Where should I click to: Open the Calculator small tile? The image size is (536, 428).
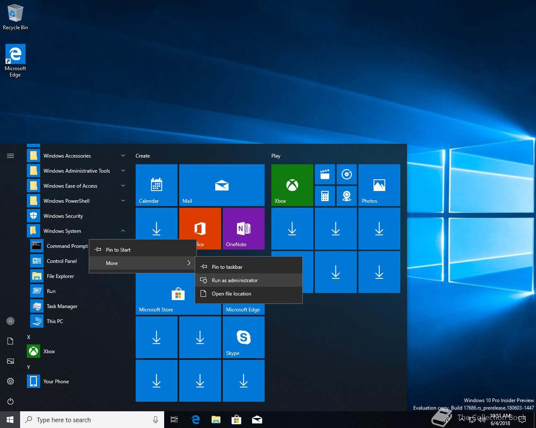point(325,196)
